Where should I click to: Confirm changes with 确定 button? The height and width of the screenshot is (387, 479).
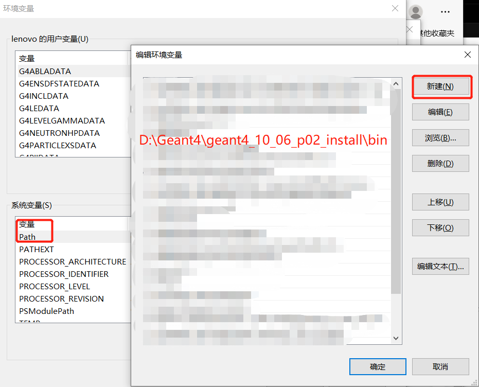[378, 366]
